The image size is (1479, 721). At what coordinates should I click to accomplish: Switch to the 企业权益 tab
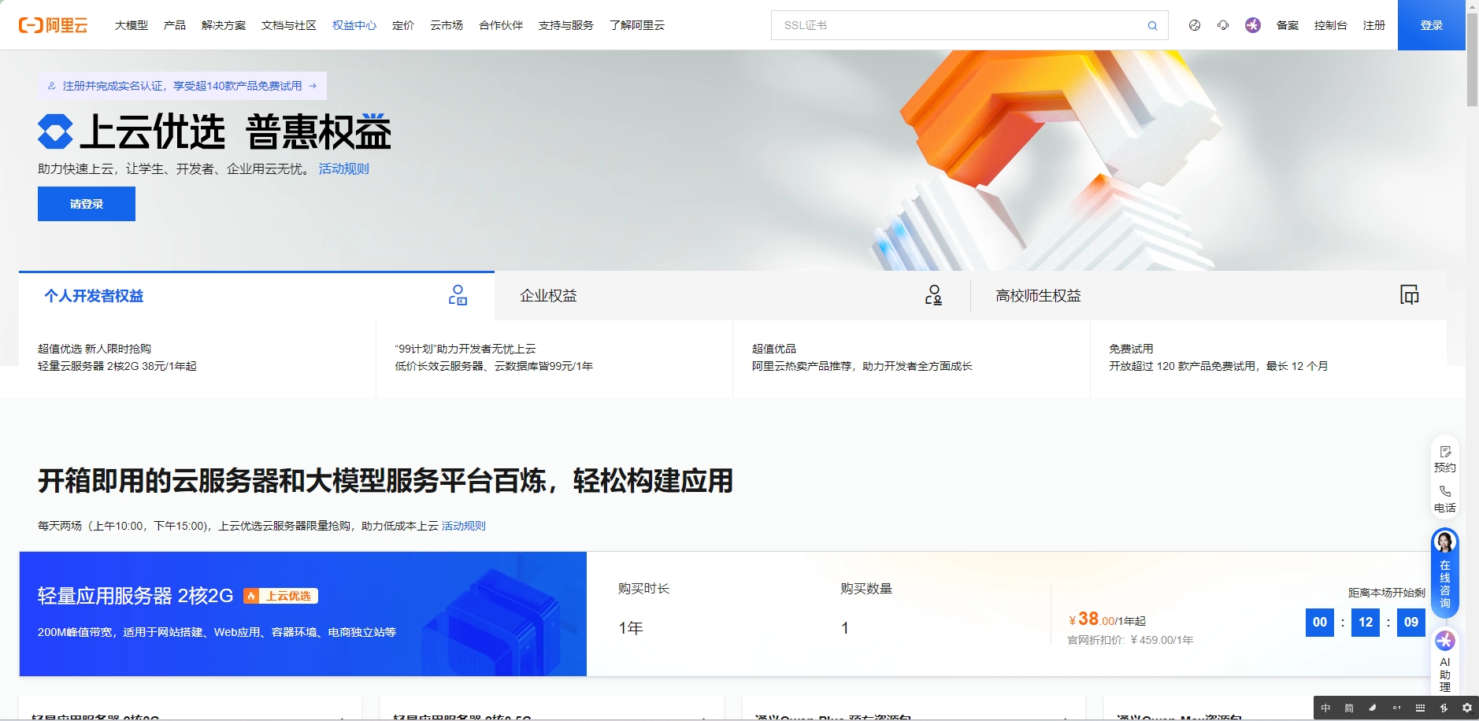click(732, 296)
